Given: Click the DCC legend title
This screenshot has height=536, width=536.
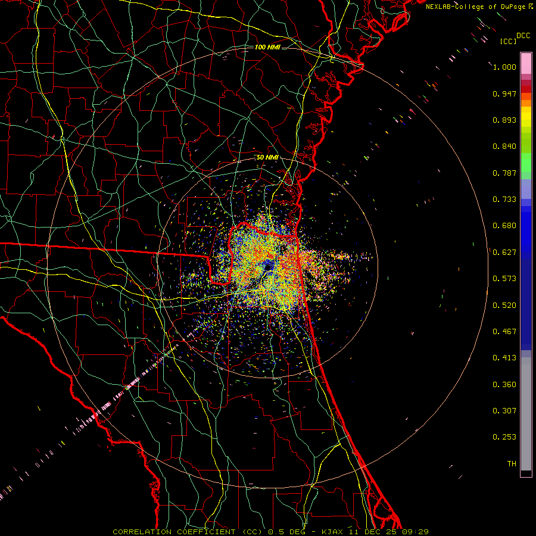Looking at the screenshot, I should point(523,36).
